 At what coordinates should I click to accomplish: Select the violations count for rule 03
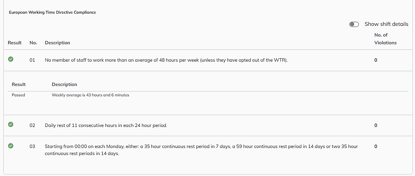click(375, 146)
